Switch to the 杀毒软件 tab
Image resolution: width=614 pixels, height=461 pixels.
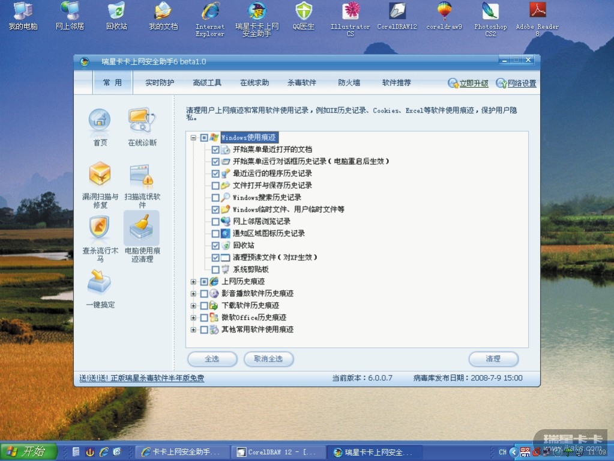point(302,83)
